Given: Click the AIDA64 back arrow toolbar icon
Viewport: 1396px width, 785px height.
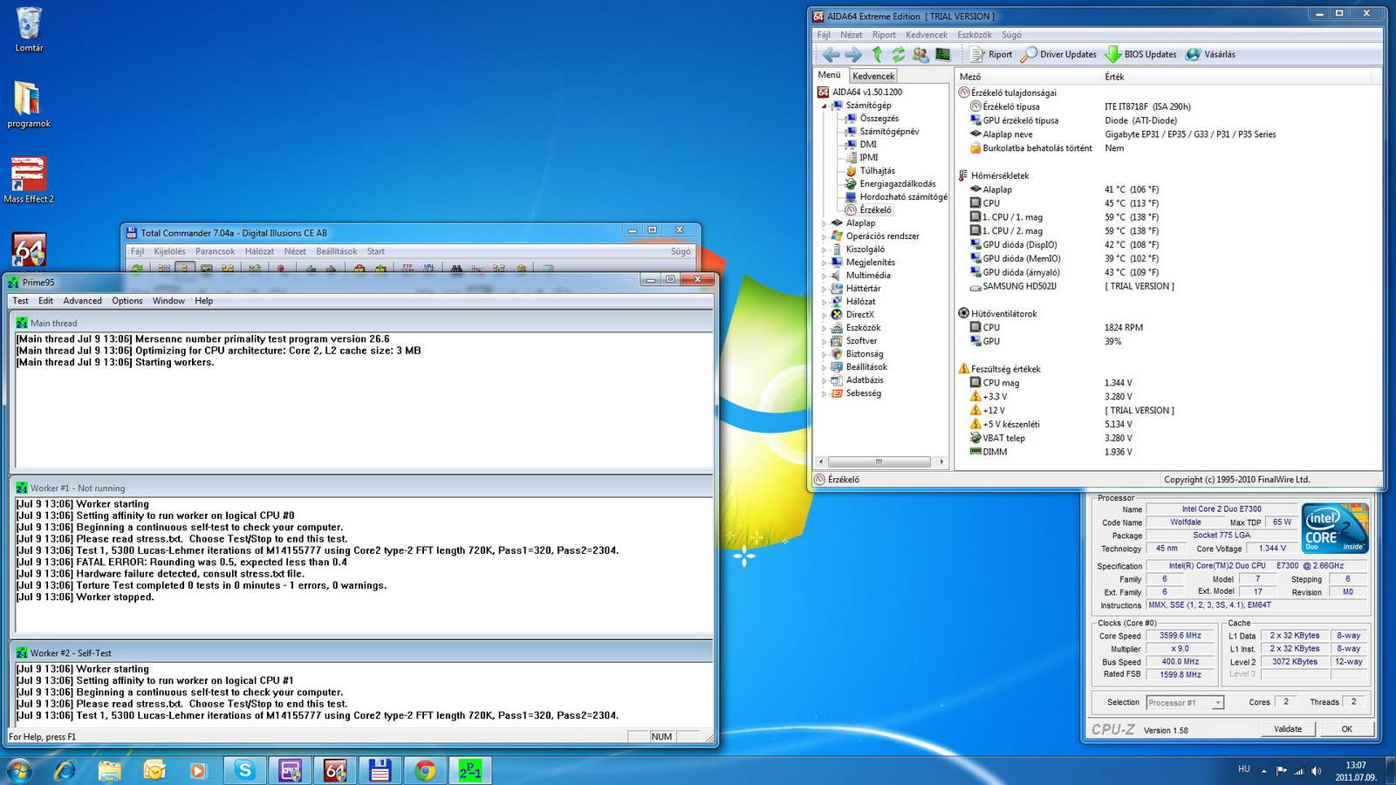Looking at the screenshot, I should point(831,54).
